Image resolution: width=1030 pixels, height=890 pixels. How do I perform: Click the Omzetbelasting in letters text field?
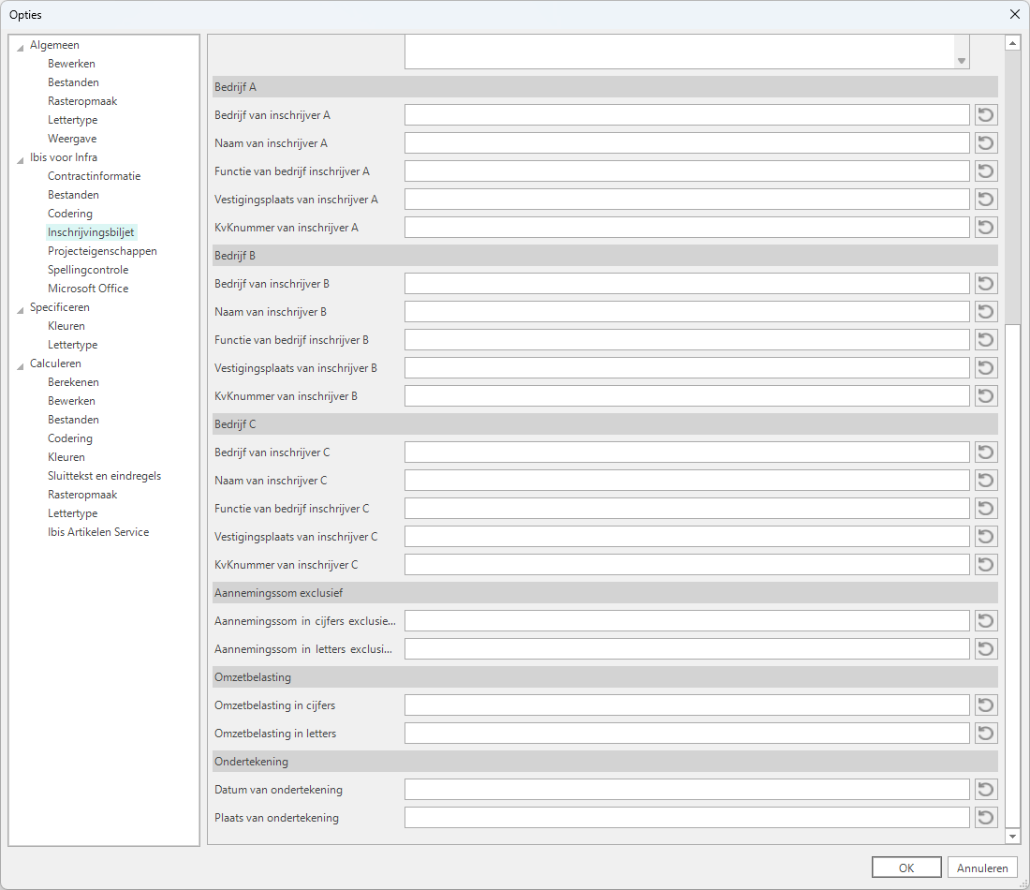[686, 734]
